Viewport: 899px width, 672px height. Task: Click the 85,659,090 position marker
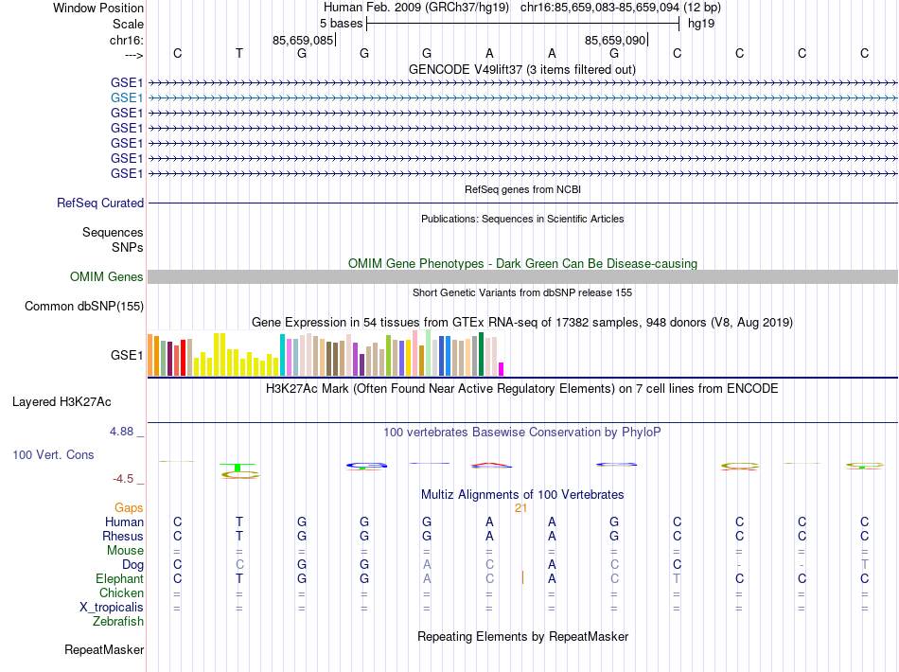click(x=615, y=40)
